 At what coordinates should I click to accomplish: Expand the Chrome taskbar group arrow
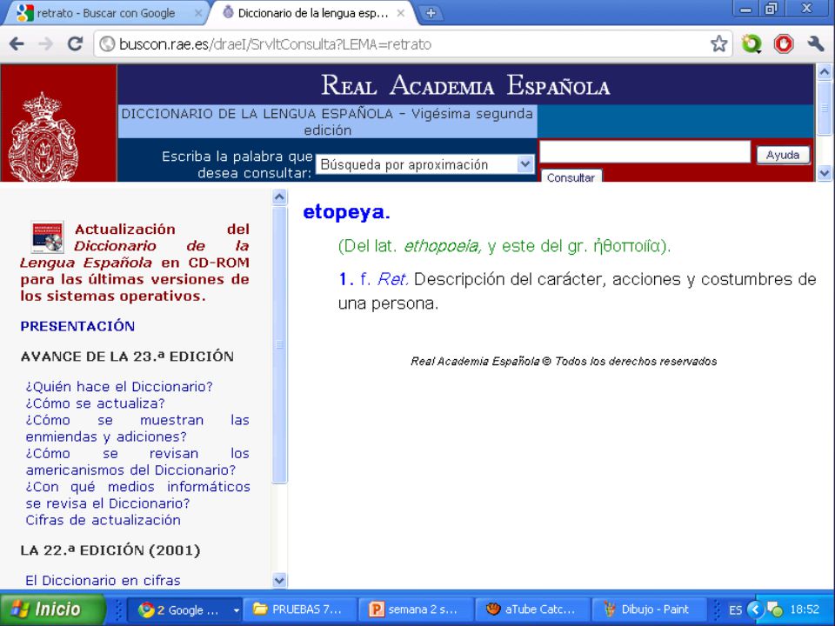click(x=236, y=610)
